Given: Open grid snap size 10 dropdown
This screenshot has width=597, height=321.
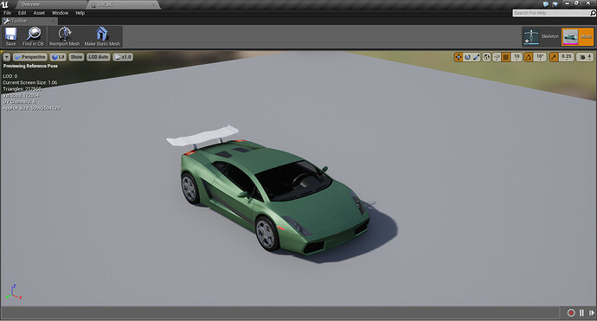Looking at the screenshot, I should (x=517, y=57).
